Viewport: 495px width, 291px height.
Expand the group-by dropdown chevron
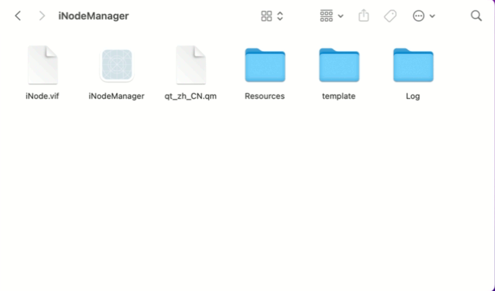click(x=341, y=16)
